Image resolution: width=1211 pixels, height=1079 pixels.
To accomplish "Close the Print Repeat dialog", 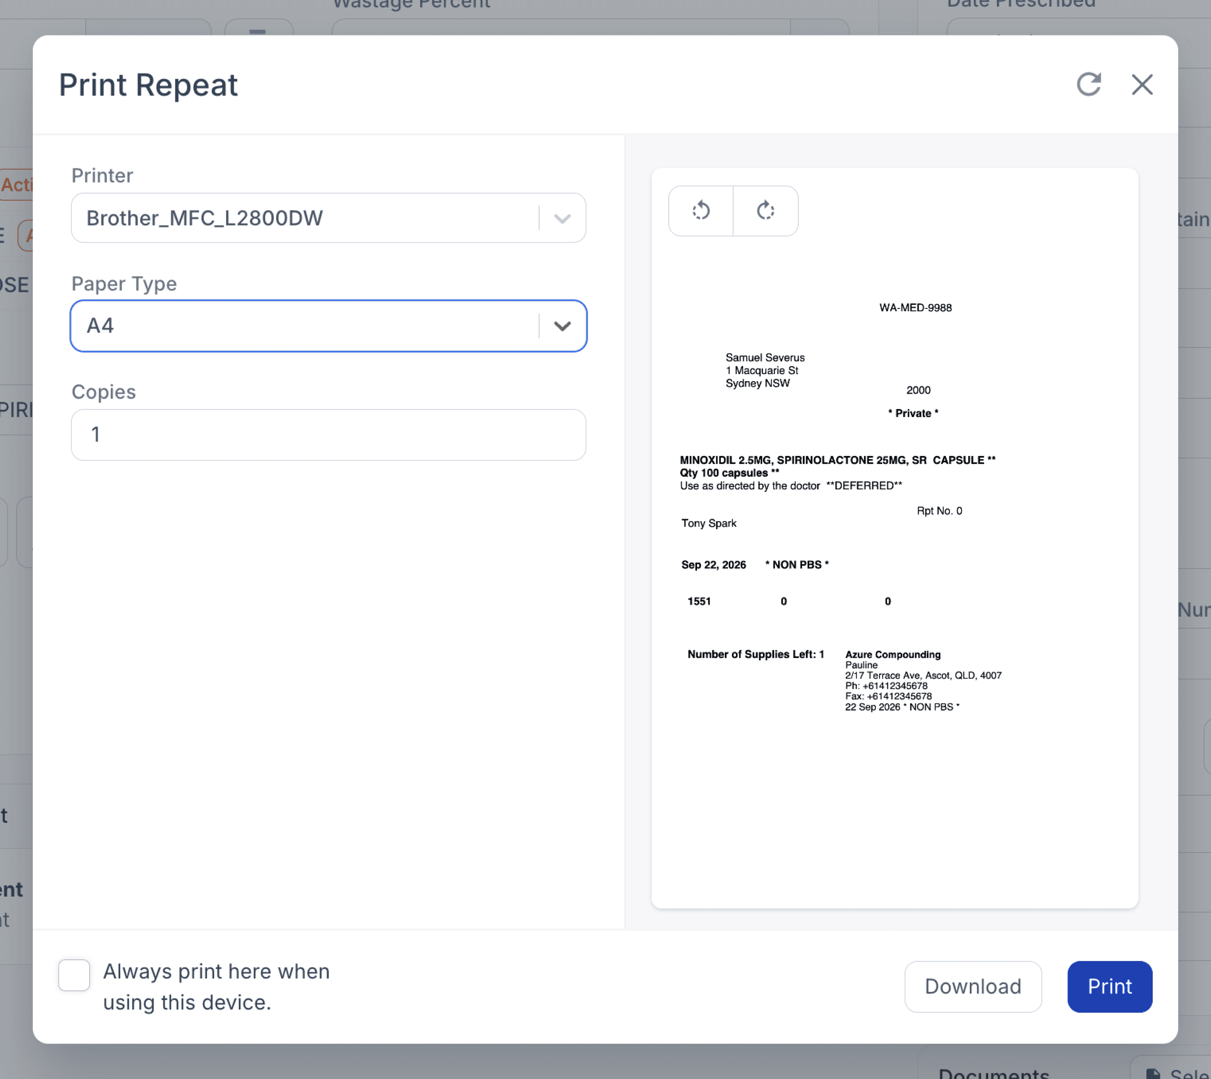I will coord(1142,84).
